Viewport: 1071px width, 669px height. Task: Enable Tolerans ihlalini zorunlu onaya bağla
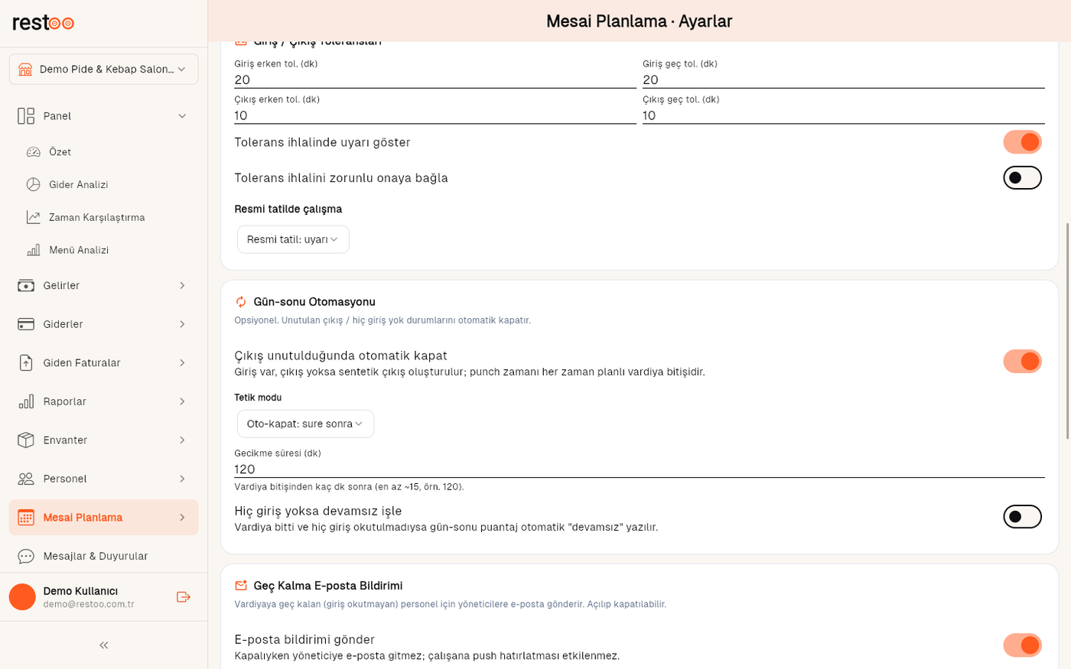coord(1023,178)
